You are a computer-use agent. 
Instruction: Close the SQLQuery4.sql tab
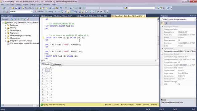(x=145, y=16)
